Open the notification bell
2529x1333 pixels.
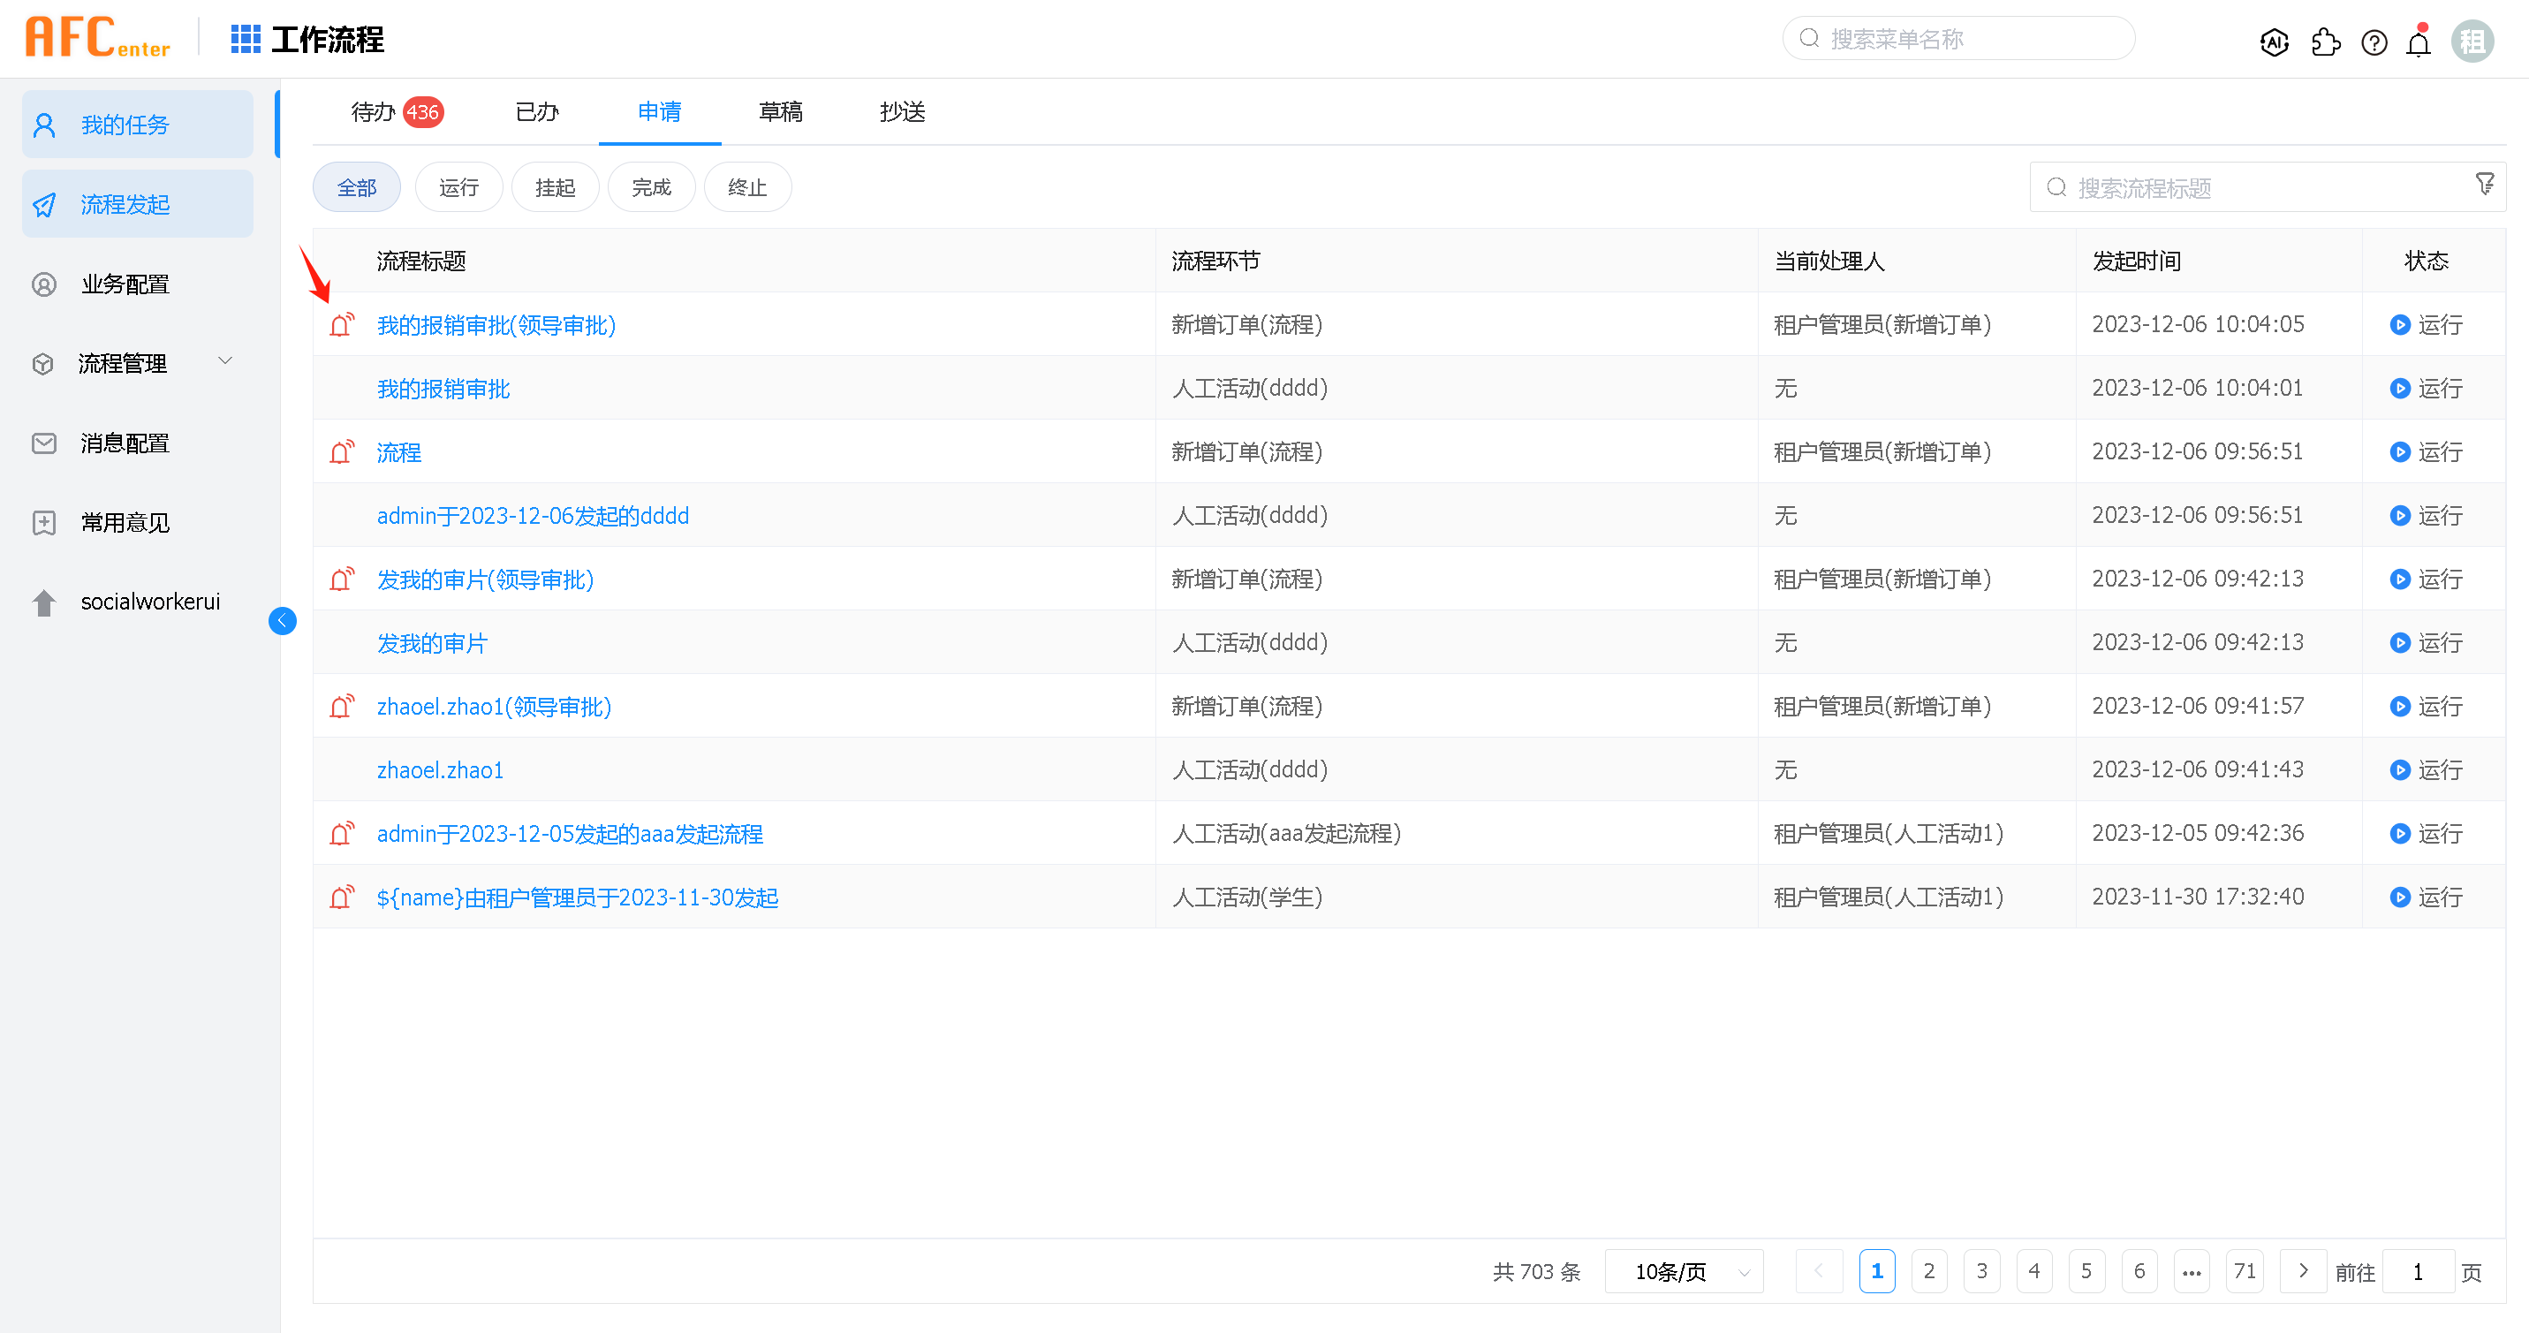(2418, 42)
